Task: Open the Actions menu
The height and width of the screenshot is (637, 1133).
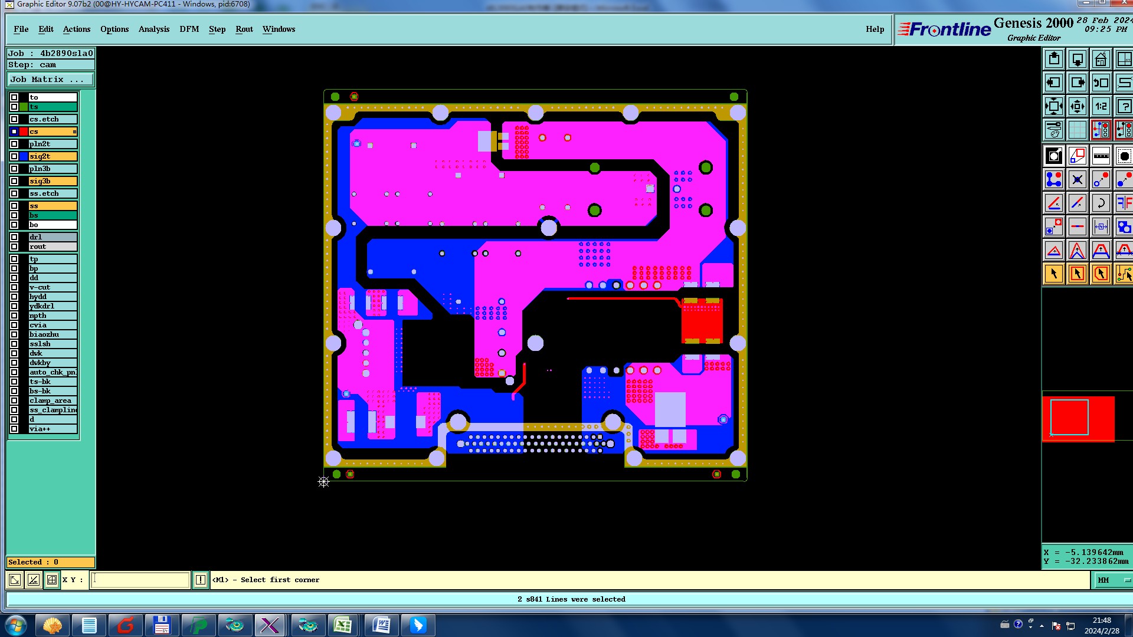Action: [x=77, y=29]
